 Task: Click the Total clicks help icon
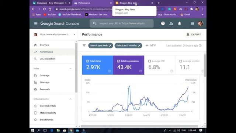(110, 71)
